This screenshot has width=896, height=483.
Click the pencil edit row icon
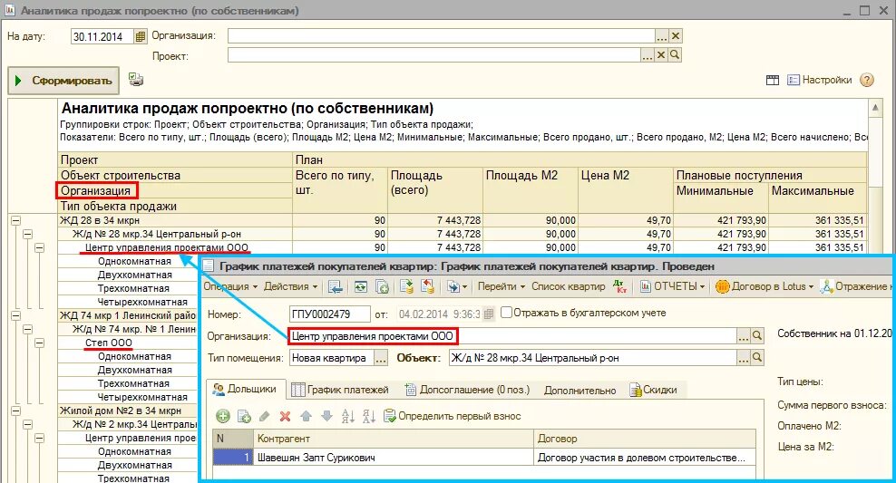pyautogui.click(x=265, y=416)
